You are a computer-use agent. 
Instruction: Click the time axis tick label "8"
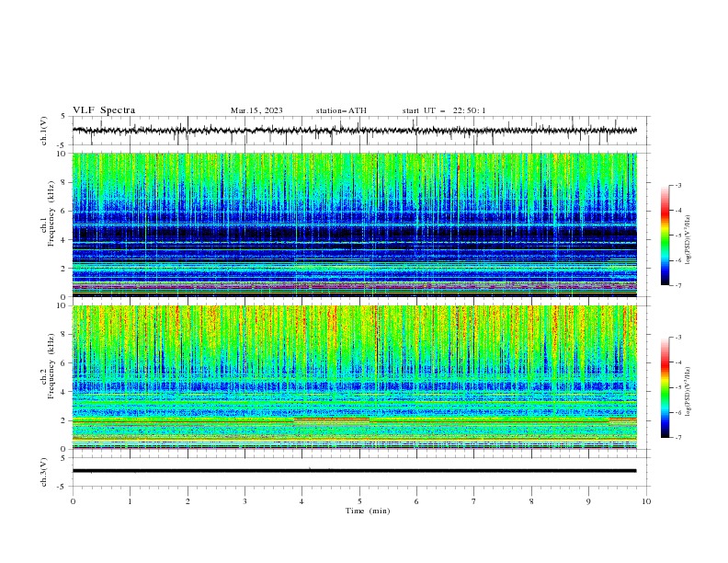click(x=531, y=501)
